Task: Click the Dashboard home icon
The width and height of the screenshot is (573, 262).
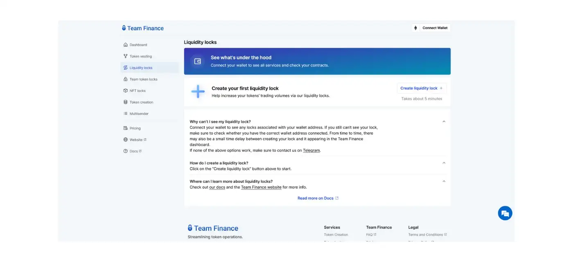Action: point(126,45)
